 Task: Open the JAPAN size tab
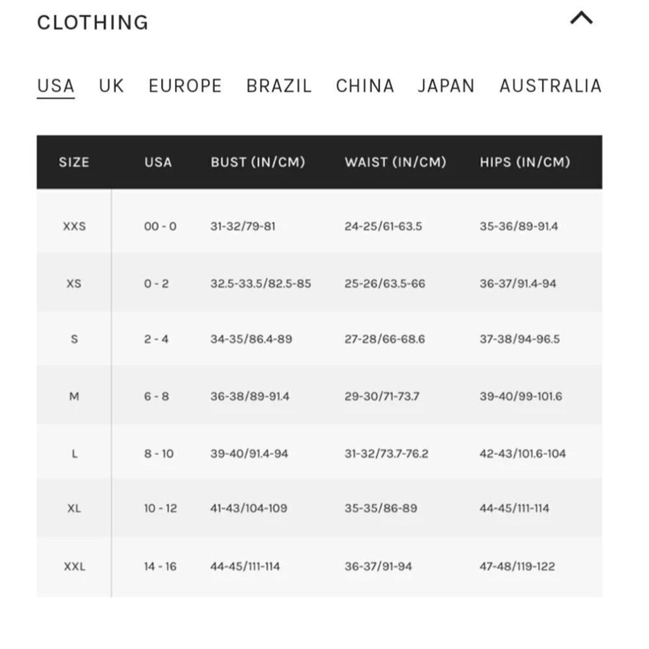tap(446, 86)
